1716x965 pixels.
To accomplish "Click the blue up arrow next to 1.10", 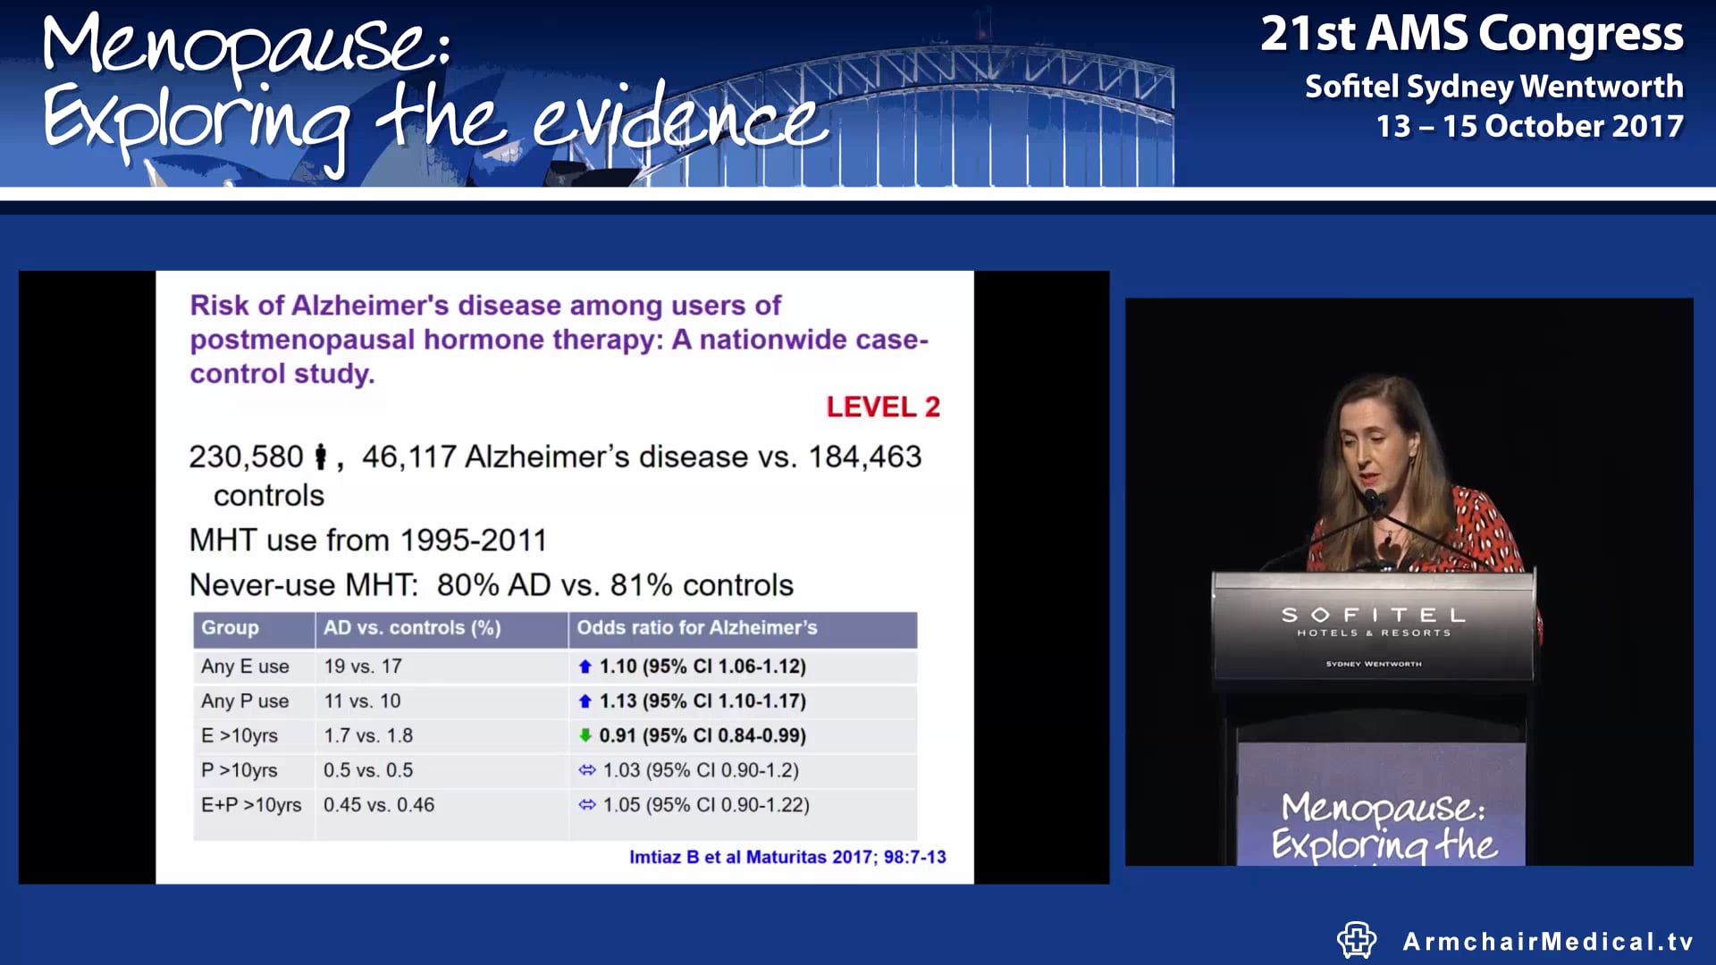I will point(587,667).
